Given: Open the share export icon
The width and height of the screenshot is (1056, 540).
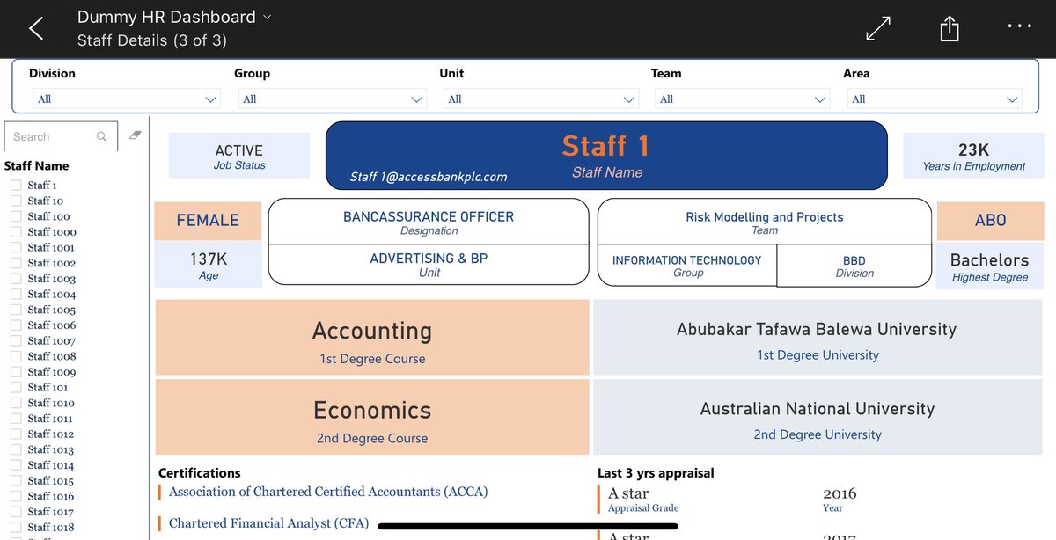Looking at the screenshot, I should click(x=949, y=28).
